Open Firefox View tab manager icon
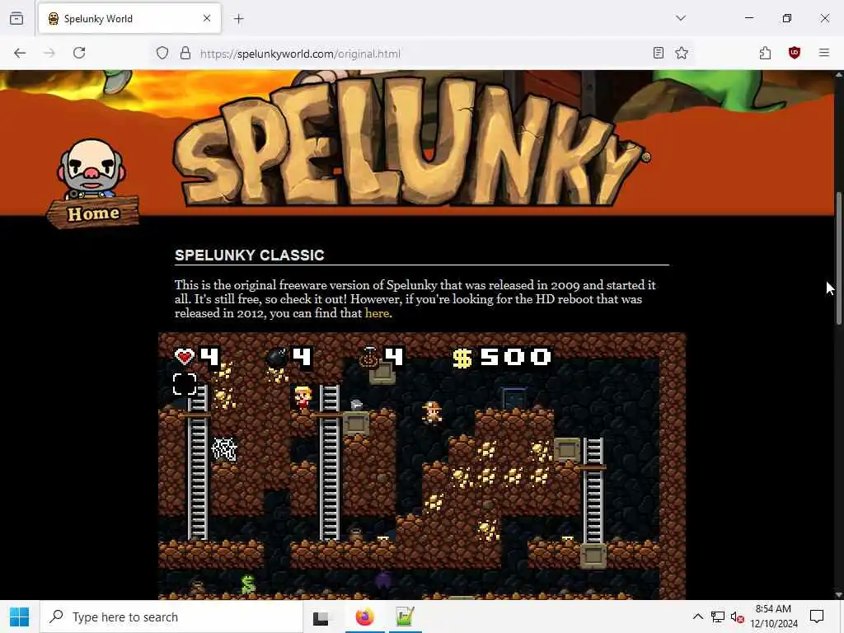 16,18
